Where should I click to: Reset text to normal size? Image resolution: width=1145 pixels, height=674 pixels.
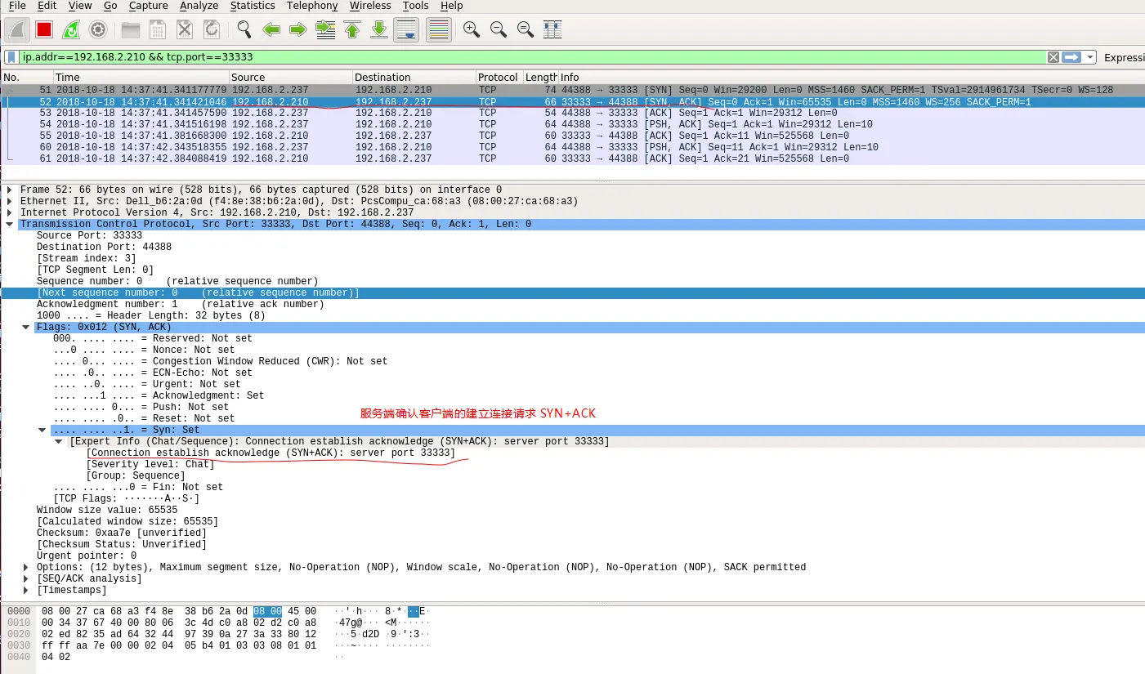click(x=526, y=30)
